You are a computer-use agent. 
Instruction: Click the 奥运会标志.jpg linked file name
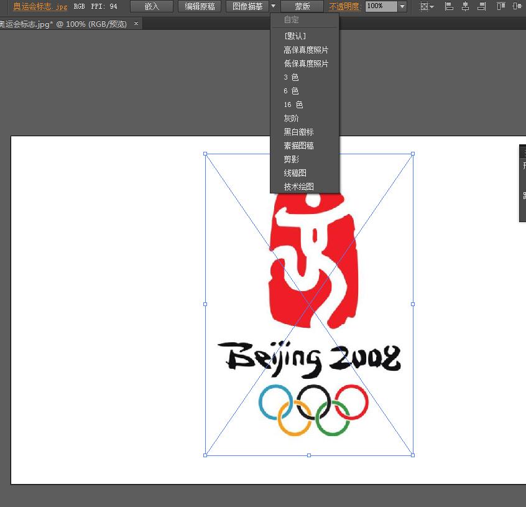tap(40, 6)
